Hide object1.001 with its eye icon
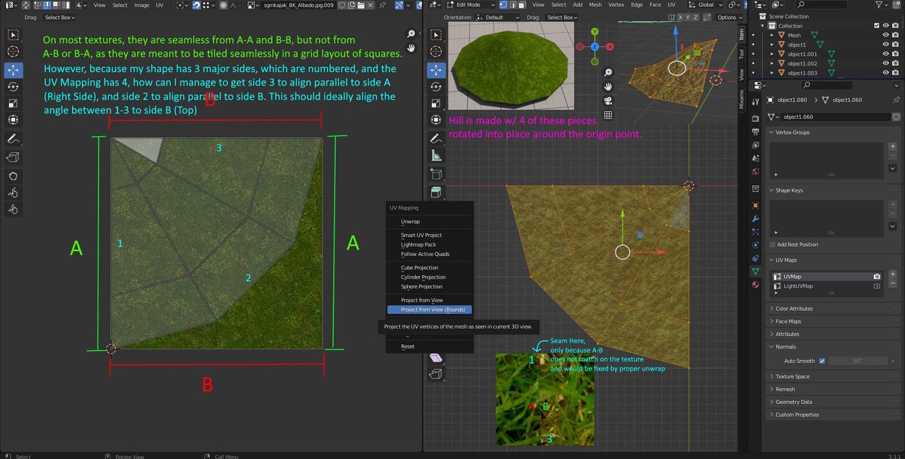Screen dimensions: 905x459 point(885,54)
